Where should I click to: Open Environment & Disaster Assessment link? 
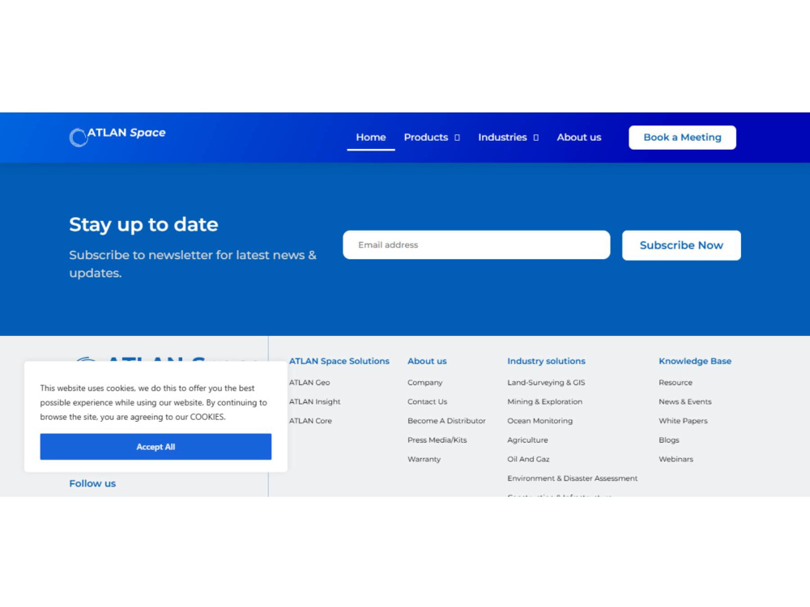click(573, 478)
